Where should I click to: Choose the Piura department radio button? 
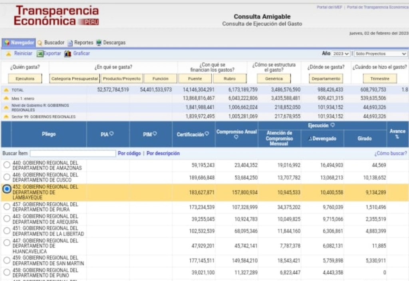click(6, 206)
